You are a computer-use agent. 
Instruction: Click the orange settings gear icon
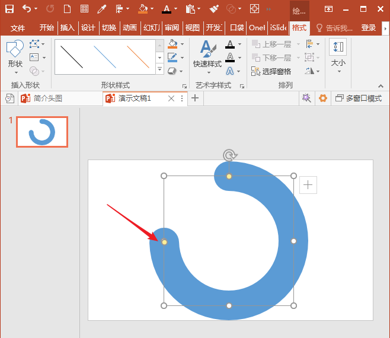click(x=323, y=98)
